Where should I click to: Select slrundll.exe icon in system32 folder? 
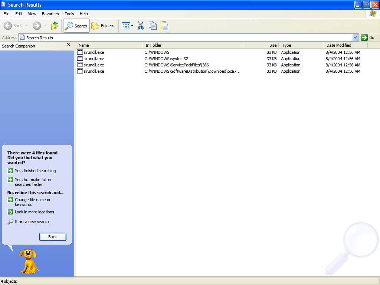(80, 58)
